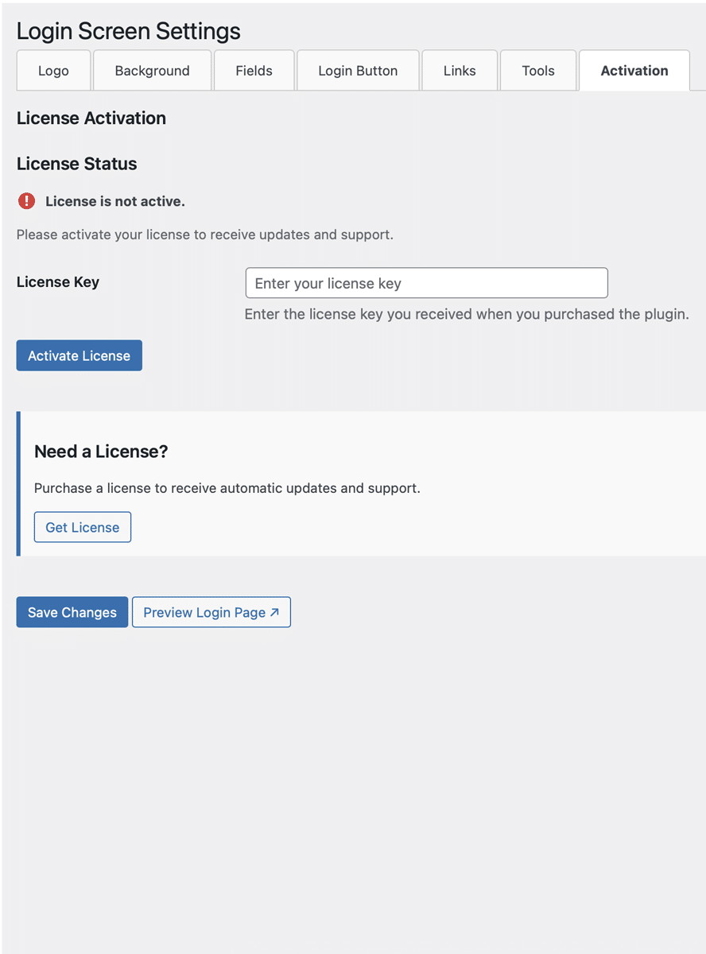The image size is (706, 954).
Task: Select the Activation tab
Action: pos(634,71)
